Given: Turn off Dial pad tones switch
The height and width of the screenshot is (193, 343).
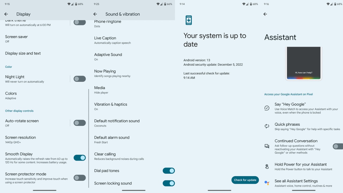Looking at the screenshot, I should coord(169,171).
